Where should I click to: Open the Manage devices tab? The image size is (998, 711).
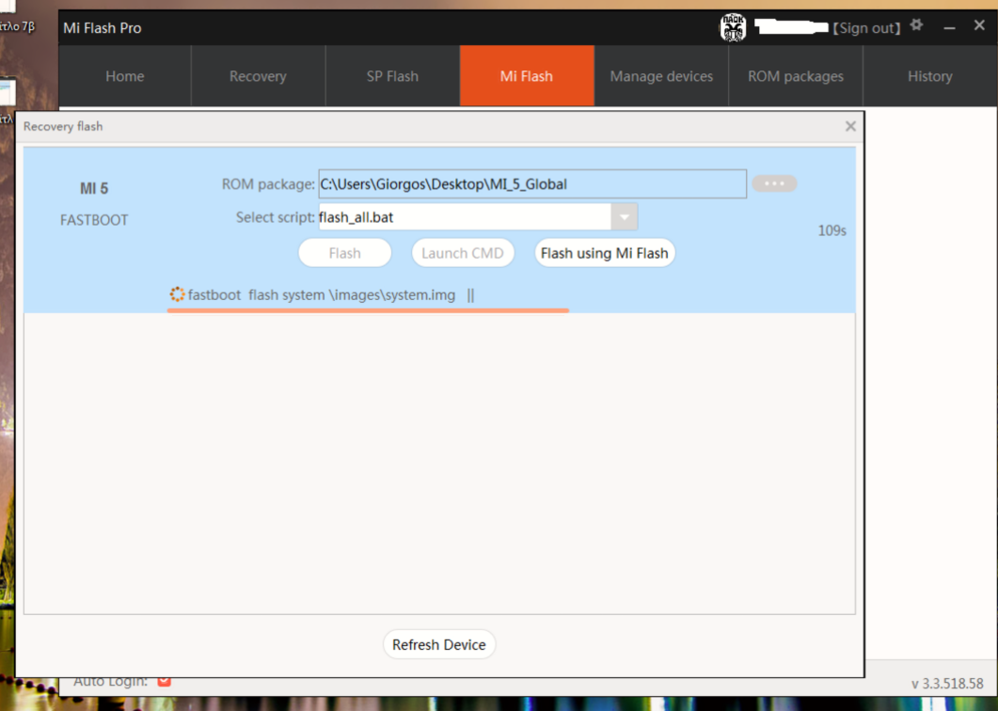coord(661,76)
